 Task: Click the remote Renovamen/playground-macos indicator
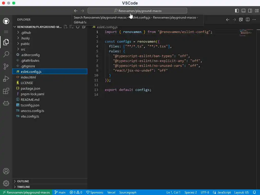tap(26, 192)
